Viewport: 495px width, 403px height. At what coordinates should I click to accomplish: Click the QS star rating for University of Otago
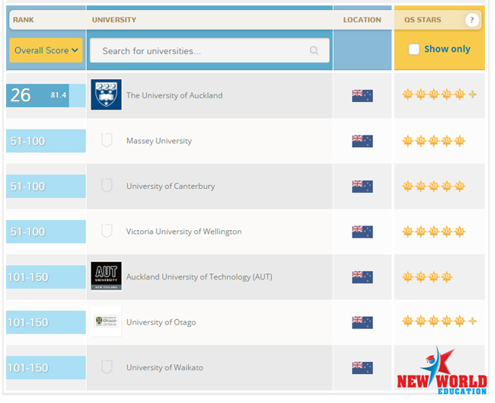439,321
